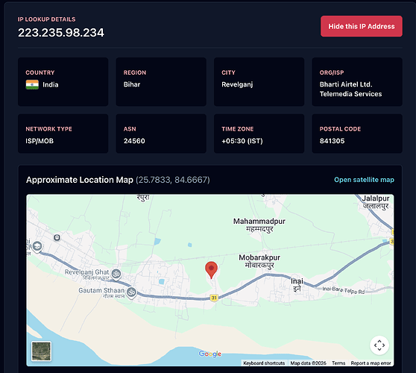Screen dimensions: 416x373
Task: Click the ASN 24560 card
Action: [161, 134]
